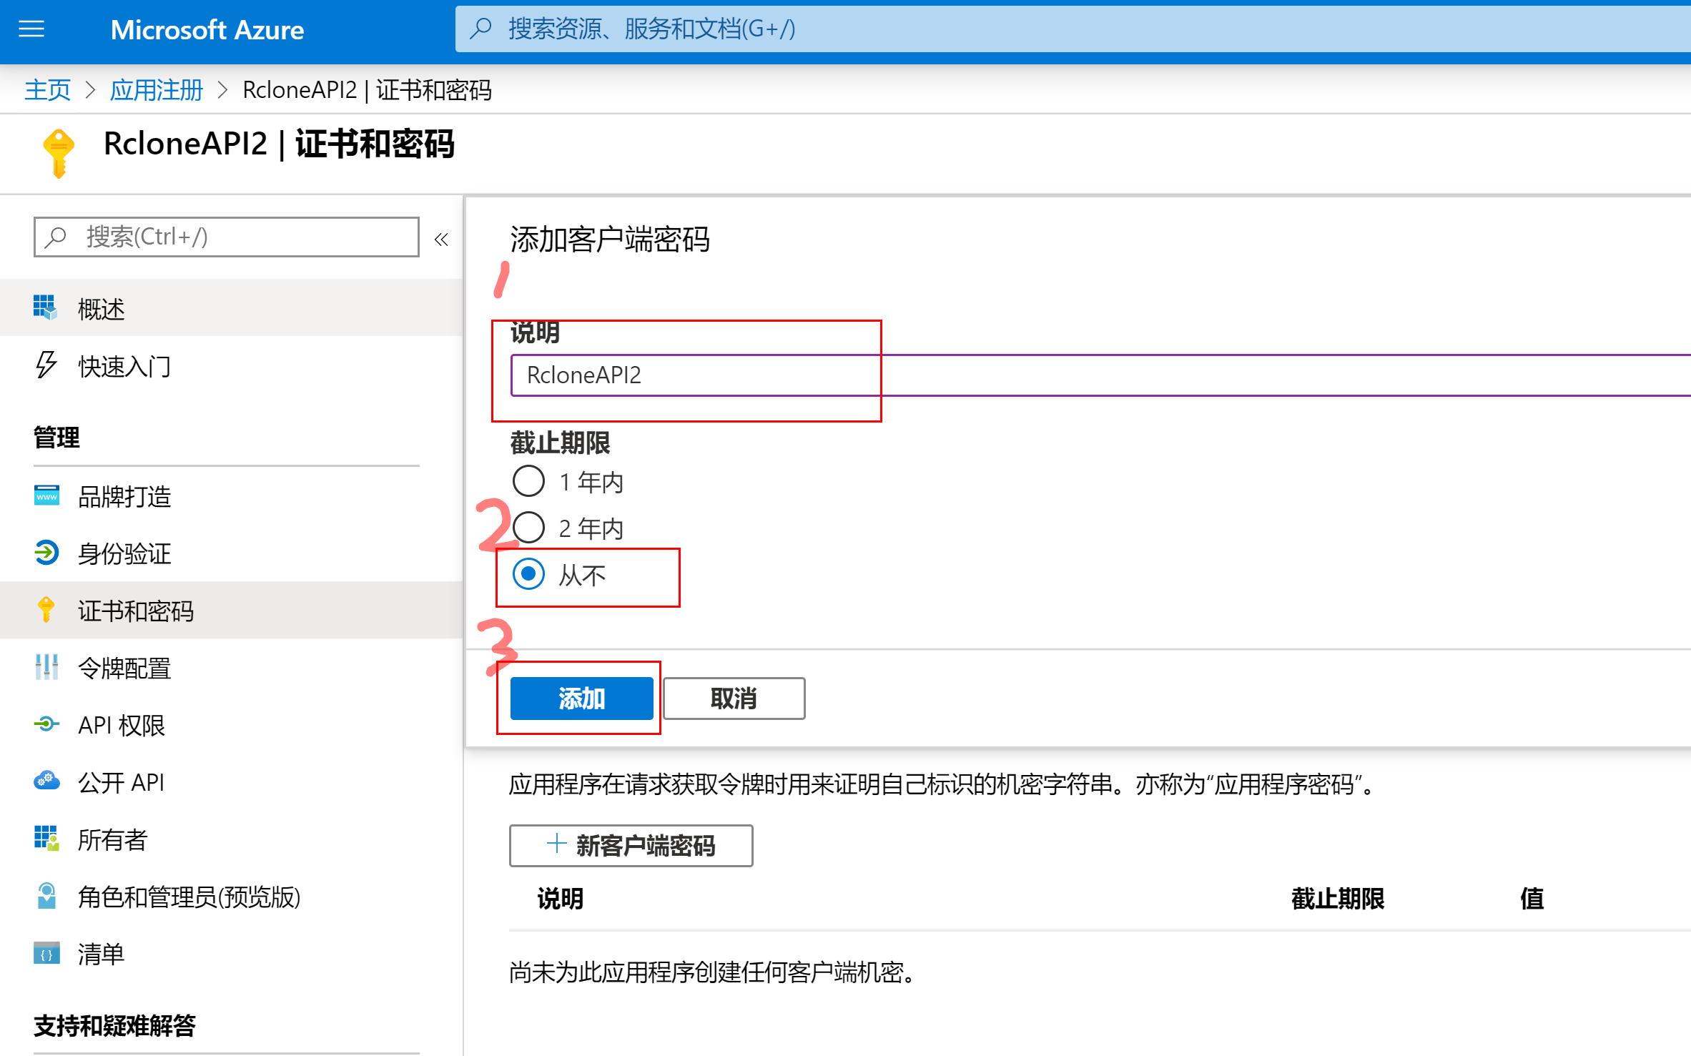Click the sidebar search magnifier icon
The height and width of the screenshot is (1056, 1691).
pyautogui.click(x=55, y=237)
